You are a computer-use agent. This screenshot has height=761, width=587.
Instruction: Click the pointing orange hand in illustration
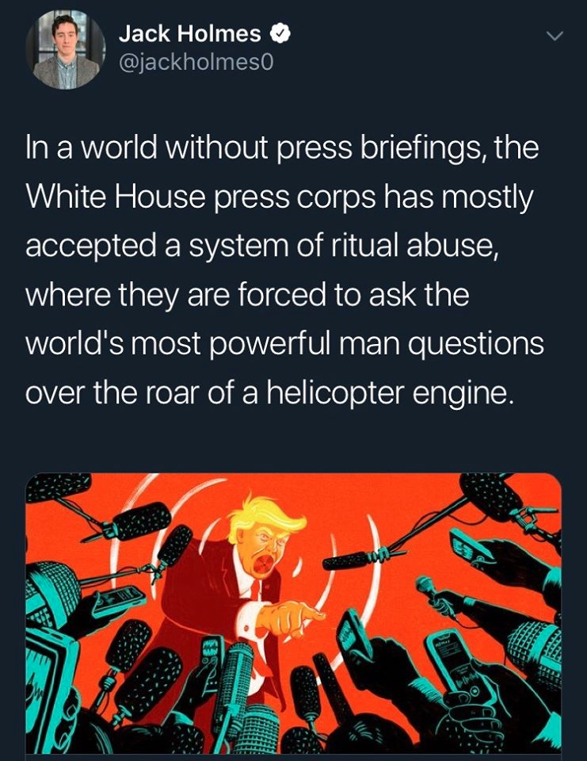(x=290, y=618)
